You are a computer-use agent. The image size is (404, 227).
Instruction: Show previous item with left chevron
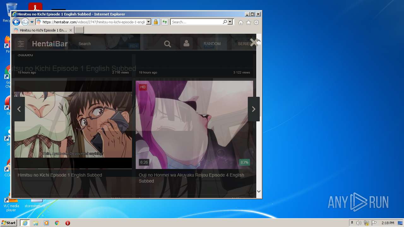pyautogui.click(x=19, y=109)
